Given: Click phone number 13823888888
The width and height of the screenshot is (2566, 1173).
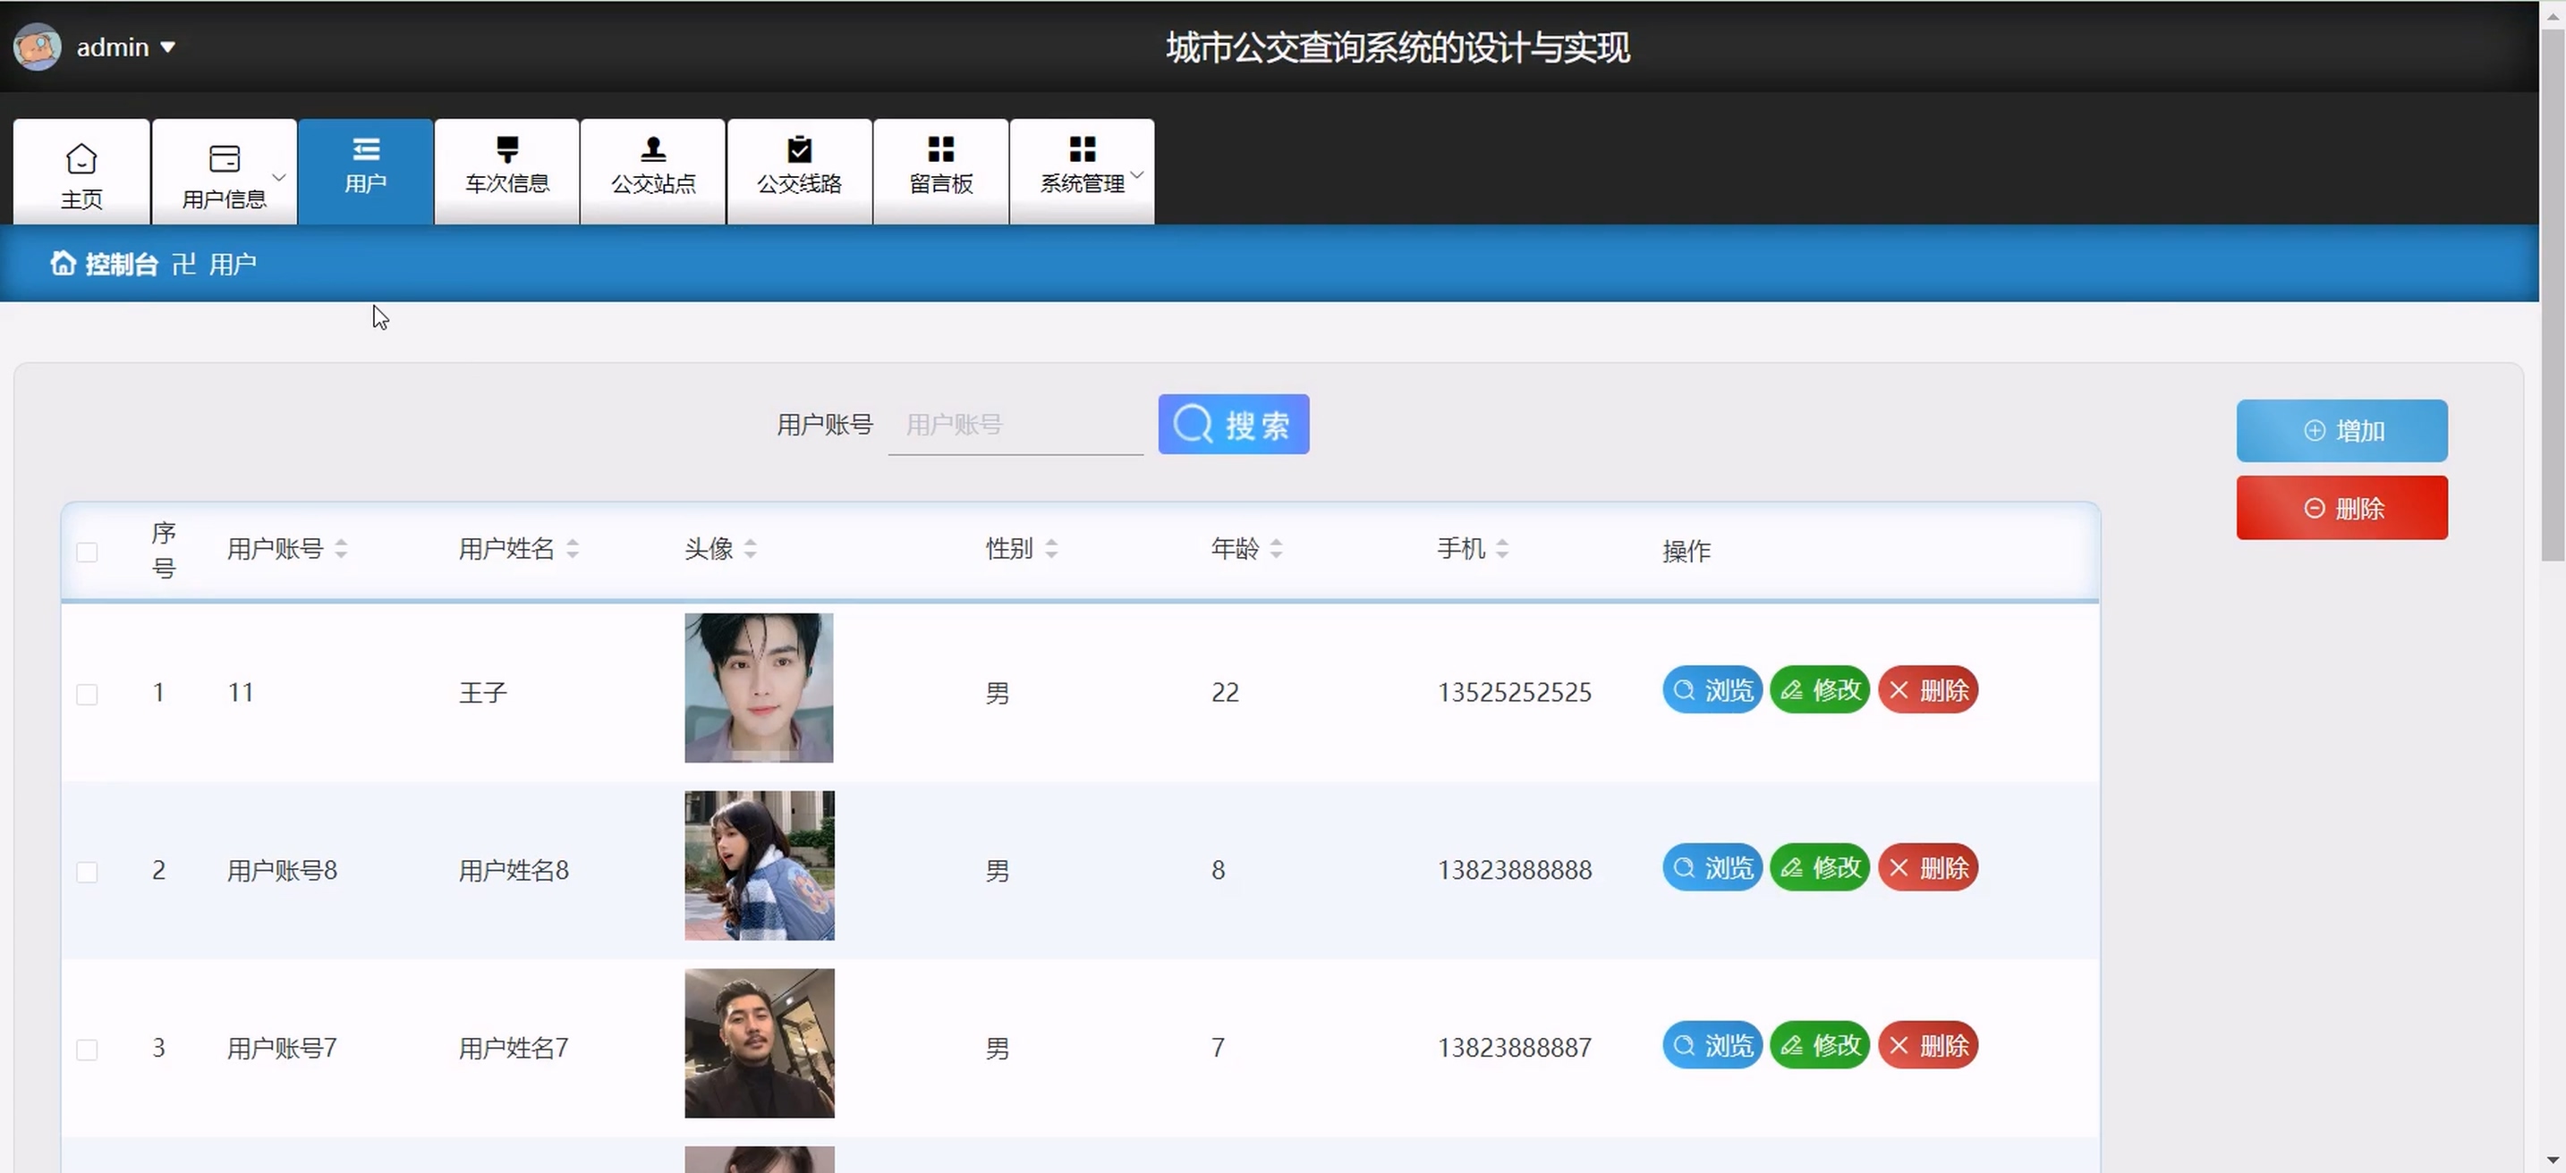Looking at the screenshot, I should point(1514,870).
